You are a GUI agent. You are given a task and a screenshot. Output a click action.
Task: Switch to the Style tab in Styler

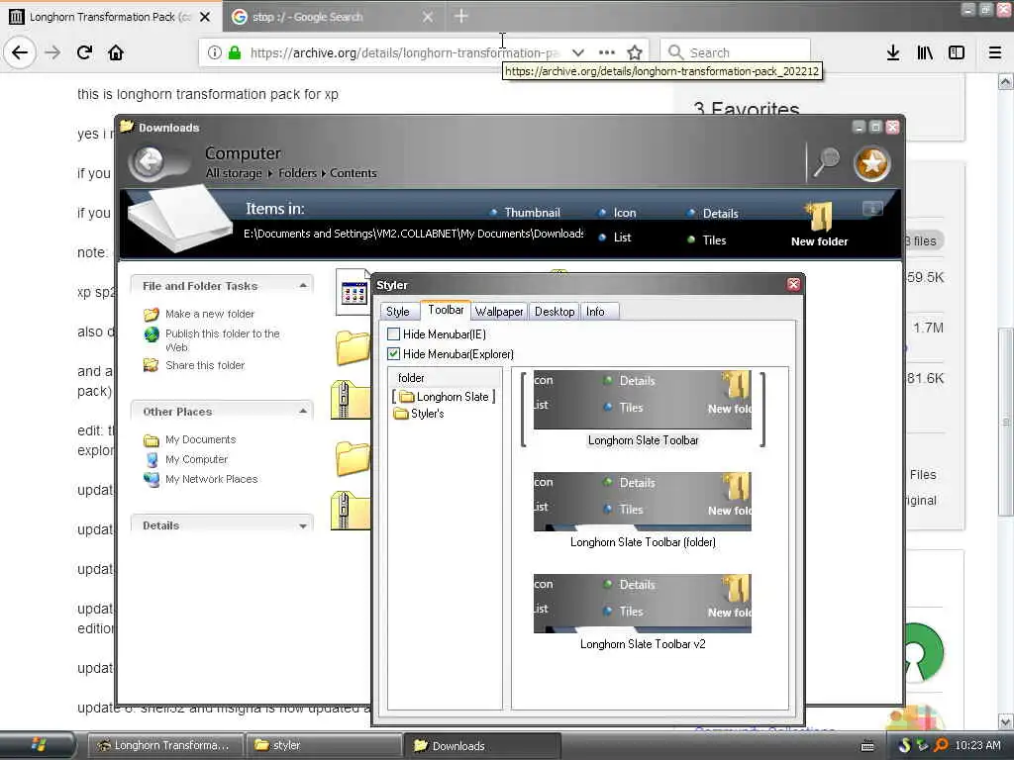[398, 312]
